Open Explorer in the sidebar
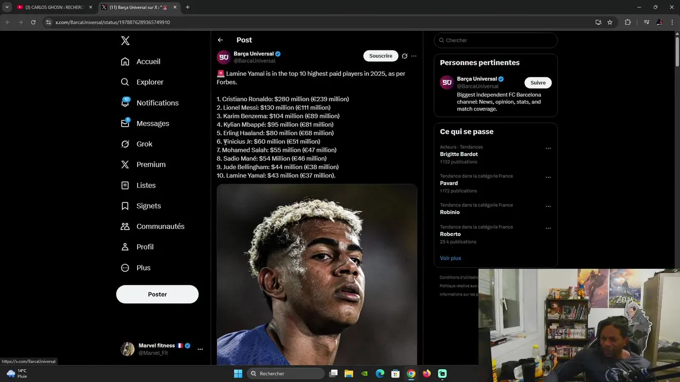 [142, 82]
